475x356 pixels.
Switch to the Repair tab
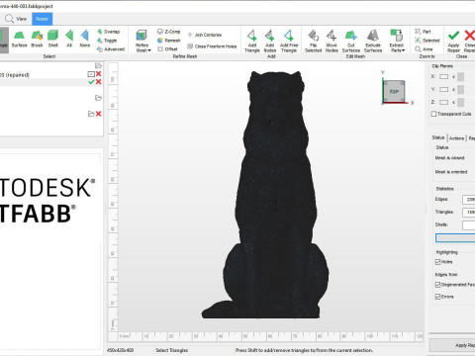(x=43, y=19)
